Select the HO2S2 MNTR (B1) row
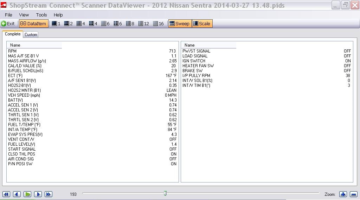360x200 pixels. [92, 90]
